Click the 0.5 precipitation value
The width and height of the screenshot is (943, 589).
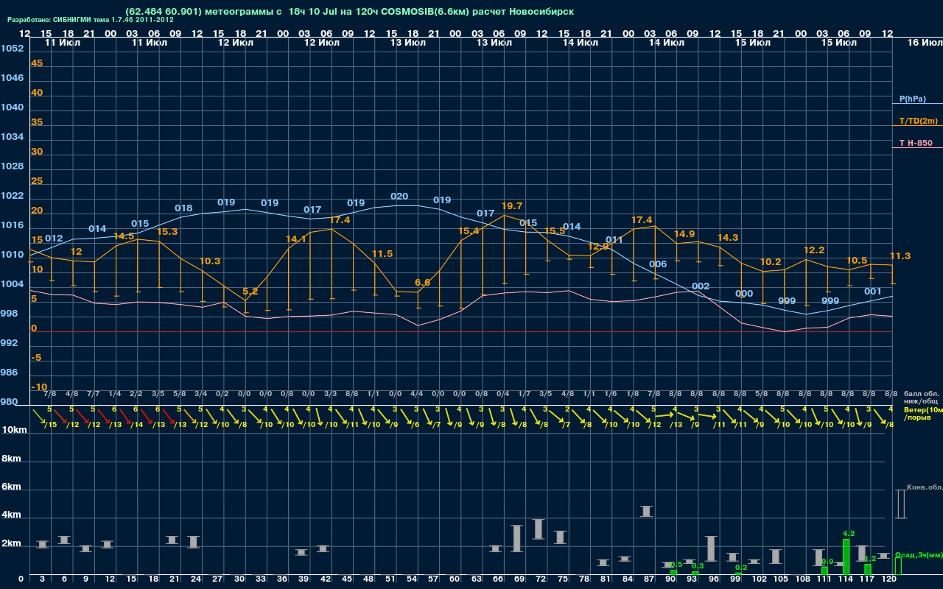[676, 565]
